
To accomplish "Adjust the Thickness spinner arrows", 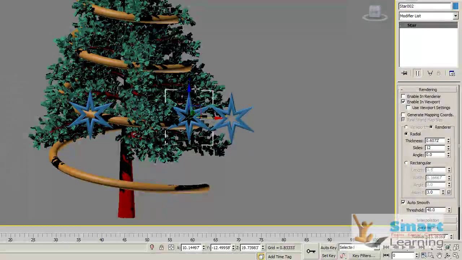I will coord(449,141).
